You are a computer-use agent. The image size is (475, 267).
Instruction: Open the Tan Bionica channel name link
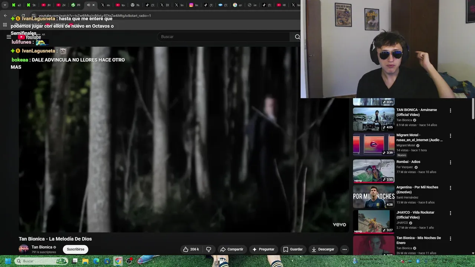[x=42, y=247]
